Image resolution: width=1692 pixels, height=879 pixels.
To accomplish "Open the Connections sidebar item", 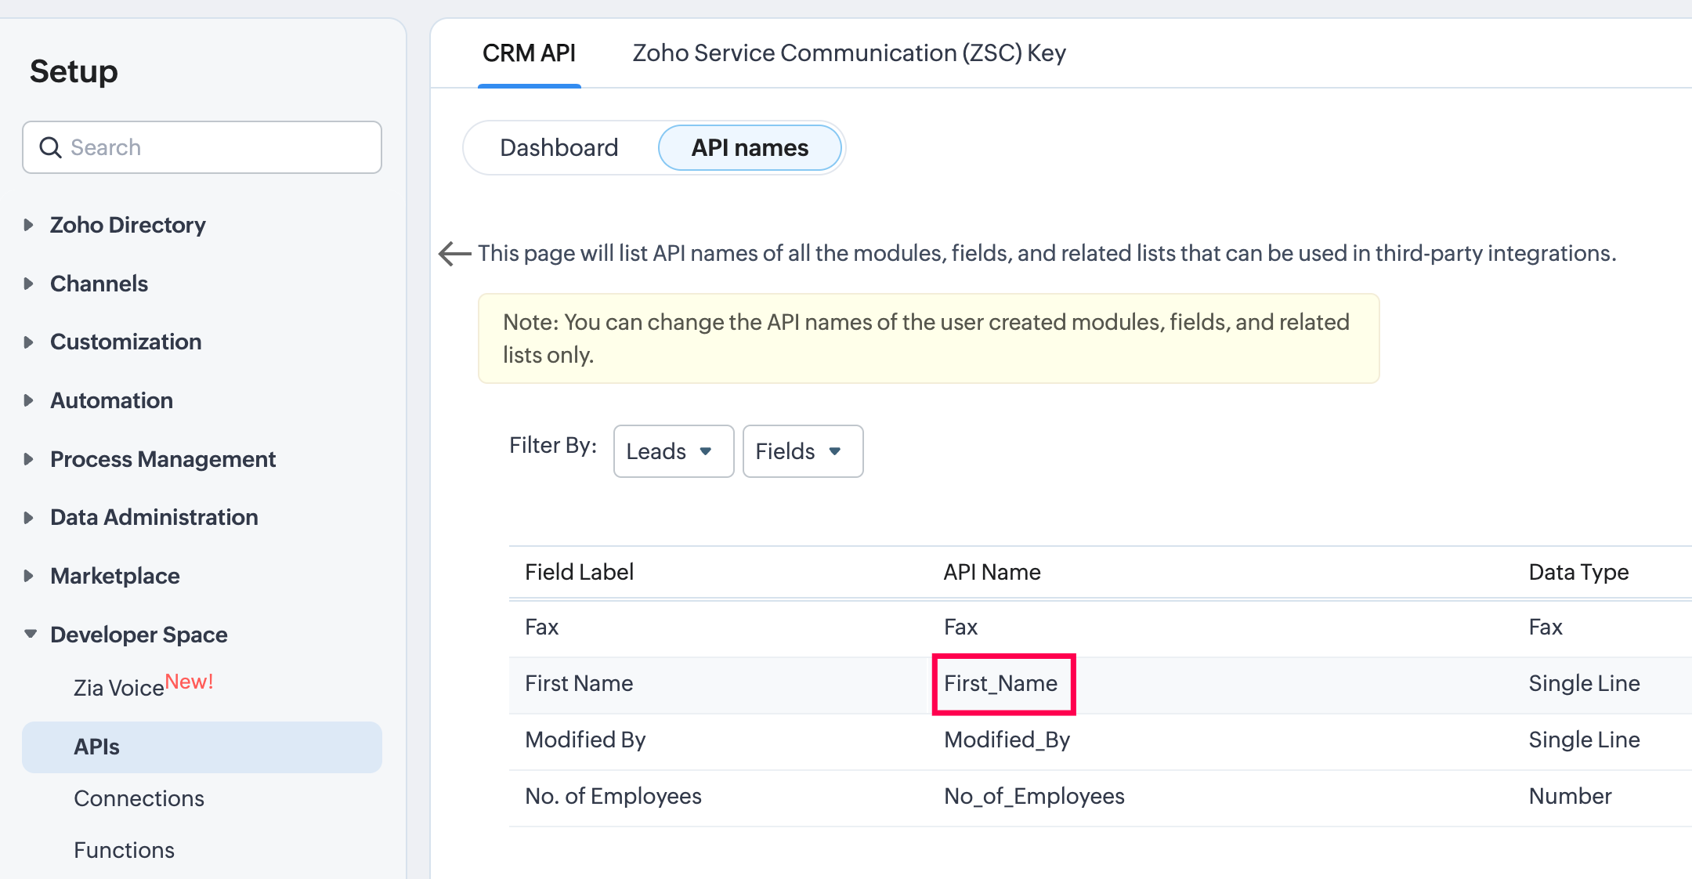I will pos(139,798).
